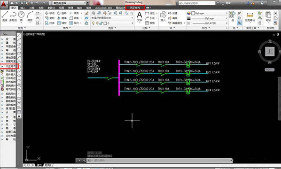Screen dimensions: 281x169
Task: Select the Line (直线) drawing tool
Action: [x=5, y=16]
